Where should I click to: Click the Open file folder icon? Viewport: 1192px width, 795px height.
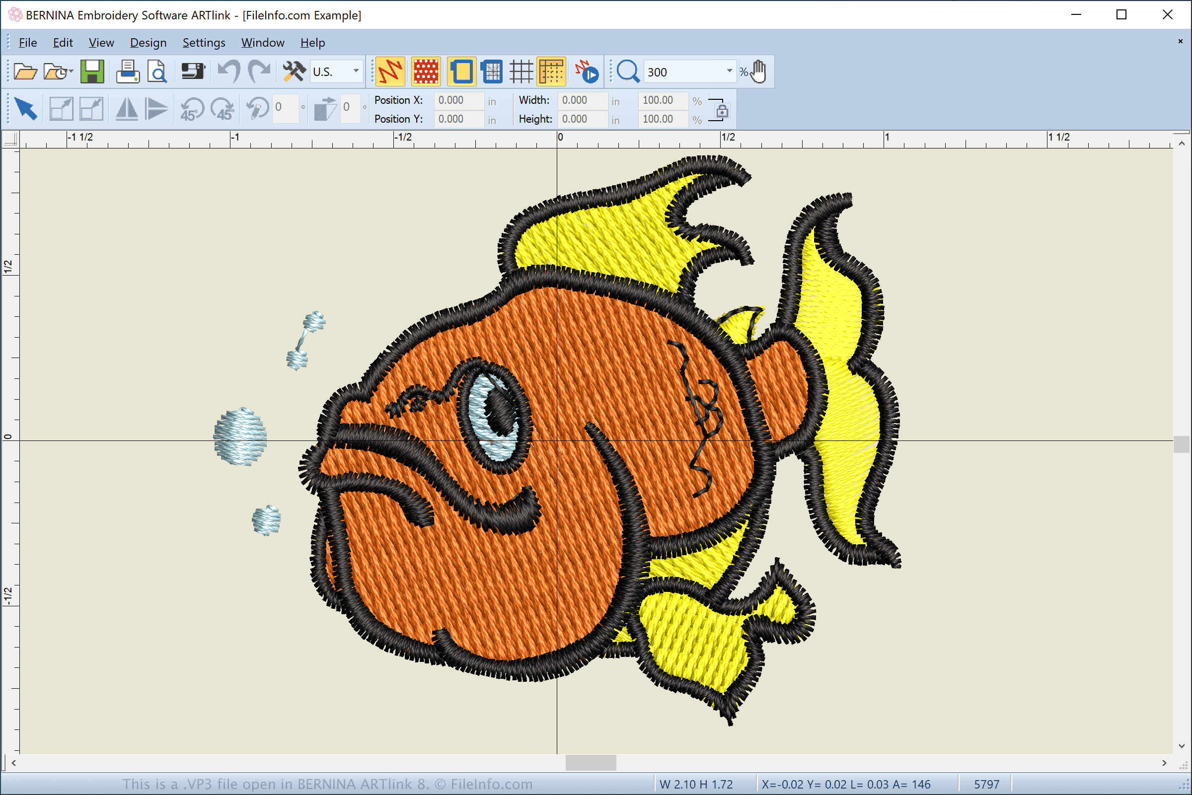pyautogui.click(x=25, y=72)
